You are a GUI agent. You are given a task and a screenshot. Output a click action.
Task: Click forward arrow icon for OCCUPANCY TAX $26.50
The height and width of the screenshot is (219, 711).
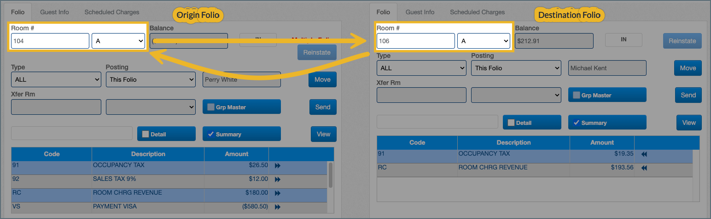point(278,166)
